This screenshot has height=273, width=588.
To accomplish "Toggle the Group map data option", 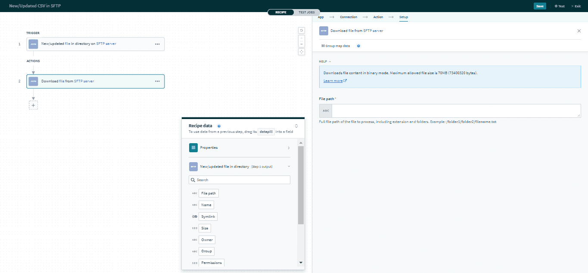I will [x=336, y=46].
